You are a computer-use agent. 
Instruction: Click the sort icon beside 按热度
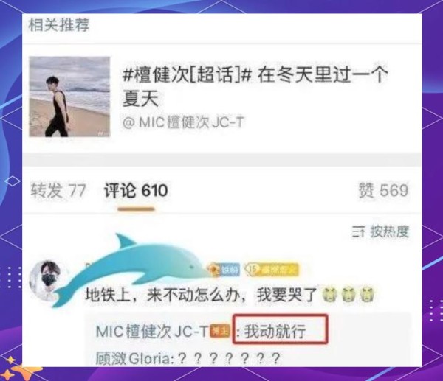[x=358, y=232]
